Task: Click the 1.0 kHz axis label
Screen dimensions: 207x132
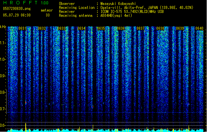Action: [x=3, y=59]
